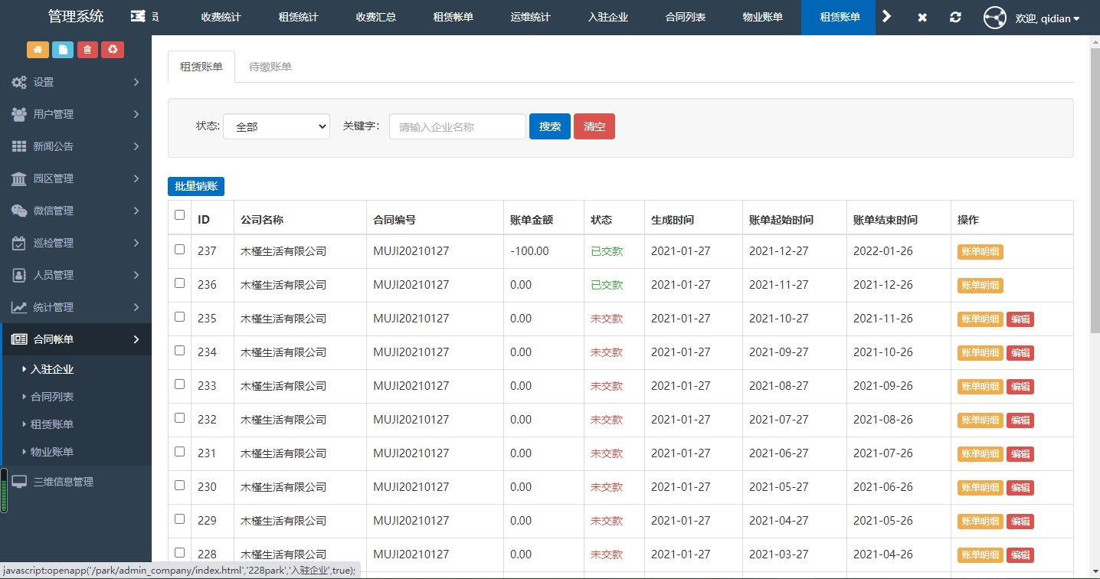
Task: Expand the 新闻公告 sidebar menu
Action: point(76,146)
